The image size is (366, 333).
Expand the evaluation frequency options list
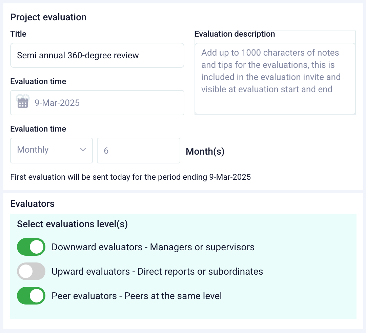click(x=51, y=151)
